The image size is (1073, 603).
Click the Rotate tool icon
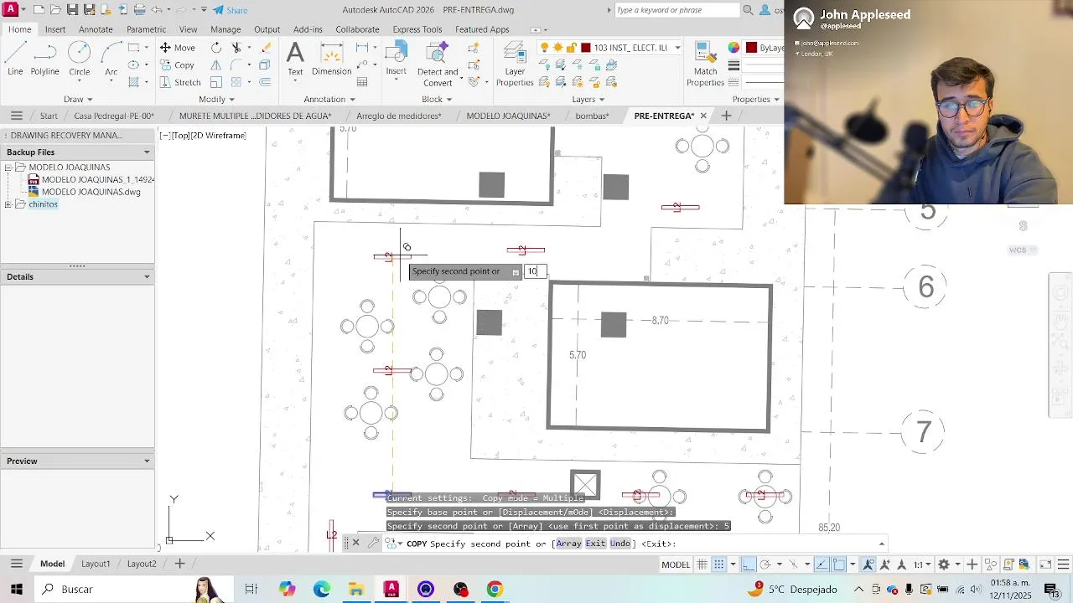coord(216,48)
